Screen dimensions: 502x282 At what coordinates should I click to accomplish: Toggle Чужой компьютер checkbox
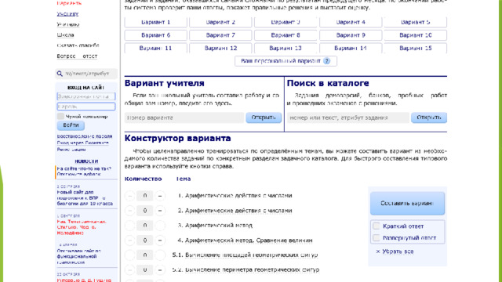[60, 117]
